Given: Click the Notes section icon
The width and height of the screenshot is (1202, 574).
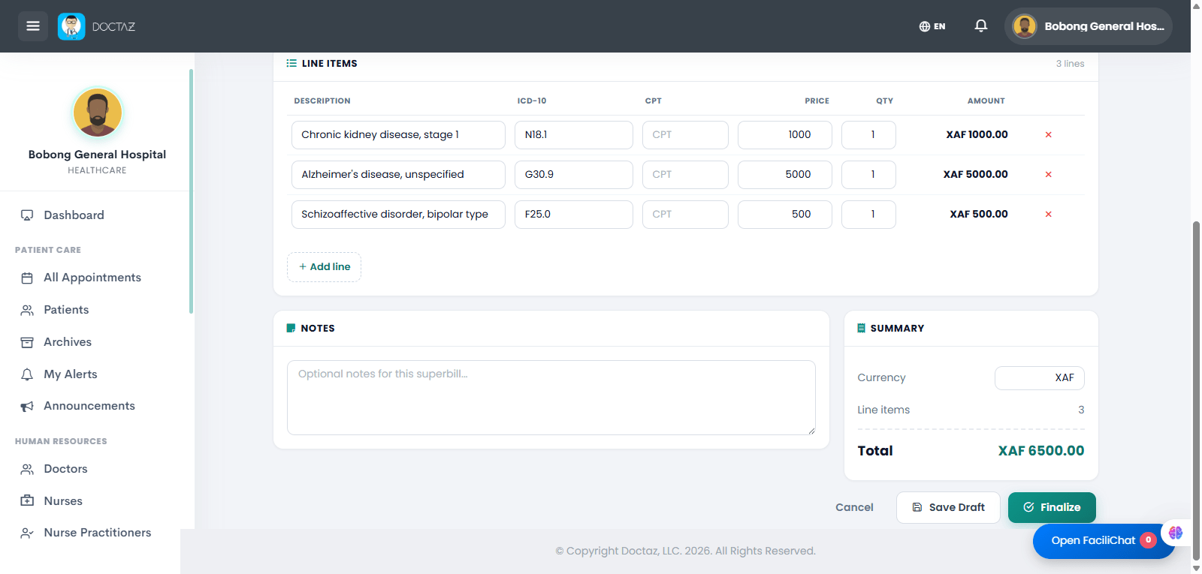Looking at the screenshot, I should 291,329.
